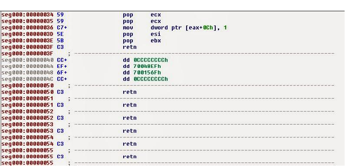Select the retn at address 00000050
The height and width of the screenshot is (166, 345).
click(130, 92)
